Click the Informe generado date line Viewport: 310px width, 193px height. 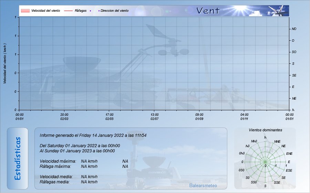point(93,135)
